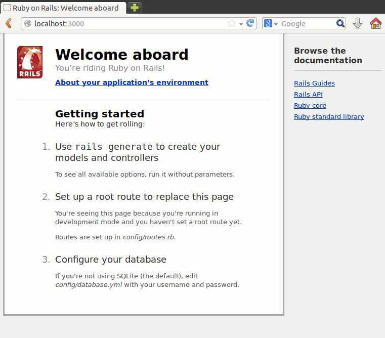Click the browser back arrow button
This screenshot has height=338, width=385.
tap(9, 23)
